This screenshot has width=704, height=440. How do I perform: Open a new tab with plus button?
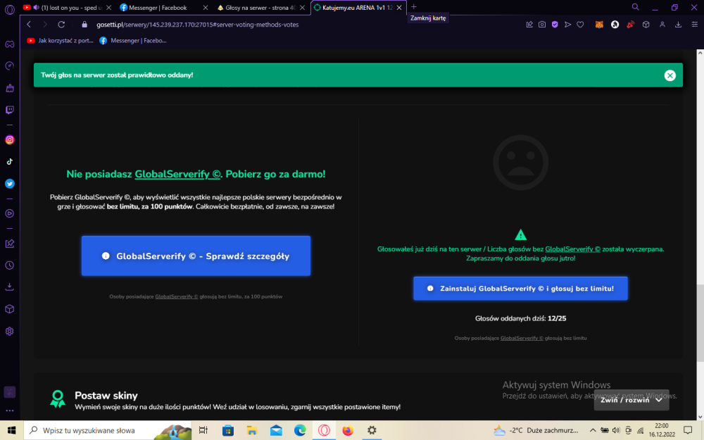pyautogui.click(x=414, y=7)
